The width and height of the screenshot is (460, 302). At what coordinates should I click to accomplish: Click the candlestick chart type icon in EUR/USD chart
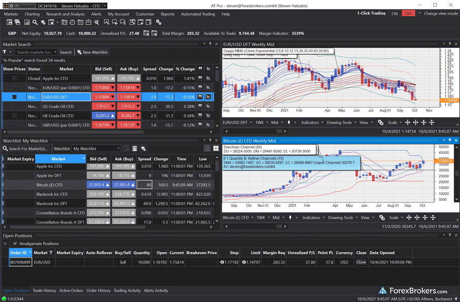[x=289, y=122]
